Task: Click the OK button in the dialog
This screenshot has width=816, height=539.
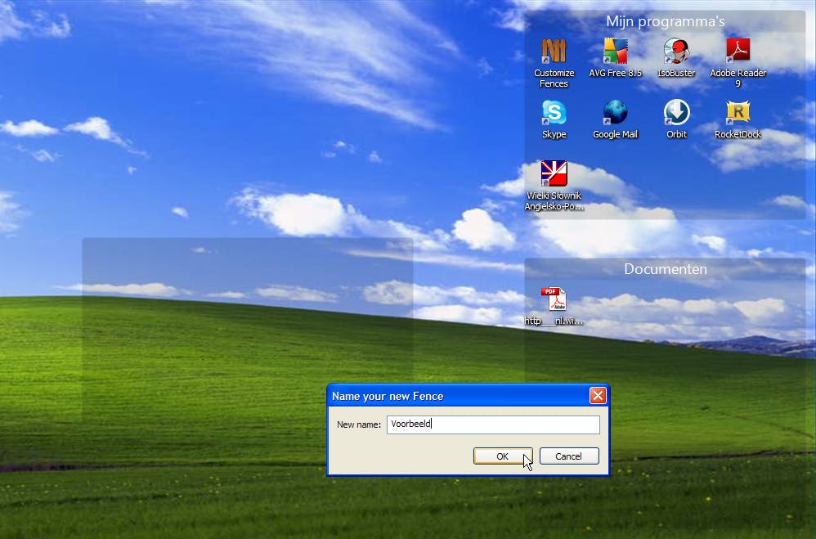Action: tap(503, 456)
